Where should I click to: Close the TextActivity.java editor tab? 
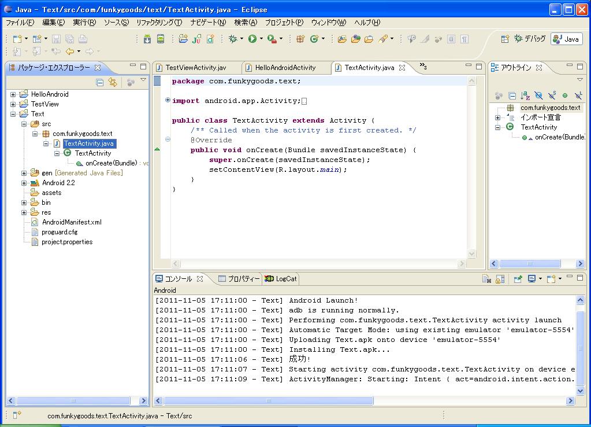[x=402, y=68]
